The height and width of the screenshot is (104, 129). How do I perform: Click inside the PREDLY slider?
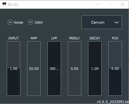click(75, 68)
